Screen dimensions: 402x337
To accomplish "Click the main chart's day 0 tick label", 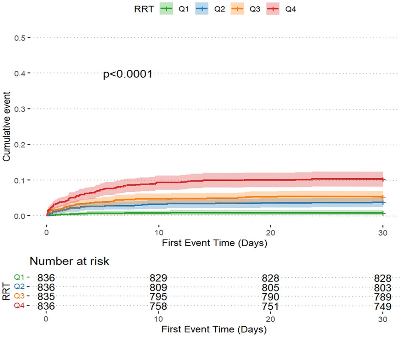I will (x=47, y=233).
